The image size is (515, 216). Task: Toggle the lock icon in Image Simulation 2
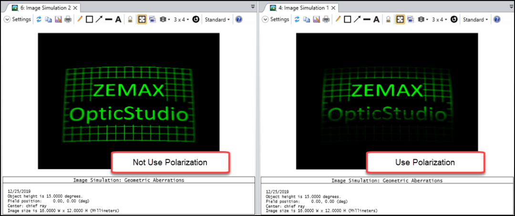point(130,20)
